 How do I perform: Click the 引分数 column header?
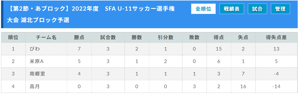[165, 38]
